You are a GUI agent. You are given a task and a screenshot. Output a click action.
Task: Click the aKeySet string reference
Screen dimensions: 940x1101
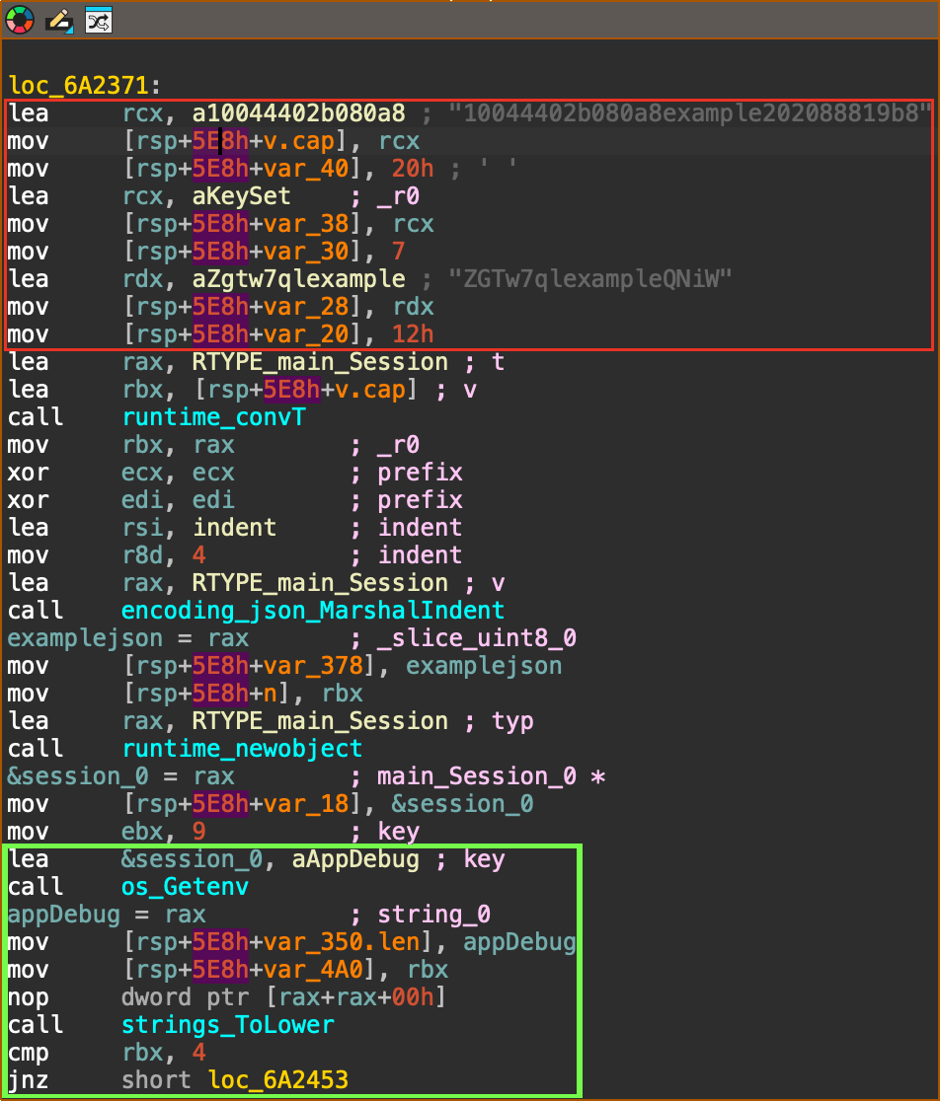(x=242, y=196)
